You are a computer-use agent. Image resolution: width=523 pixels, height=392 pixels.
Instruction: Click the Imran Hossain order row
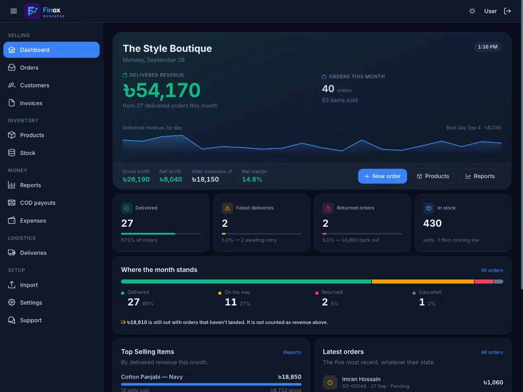point(413,383)
